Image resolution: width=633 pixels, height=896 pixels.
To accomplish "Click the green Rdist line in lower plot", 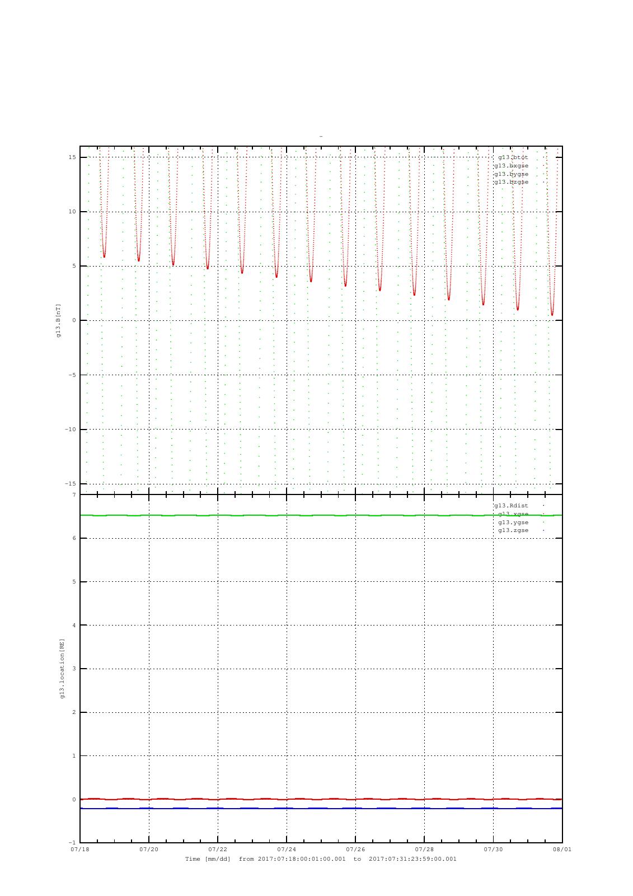I will tap(321, 515).
